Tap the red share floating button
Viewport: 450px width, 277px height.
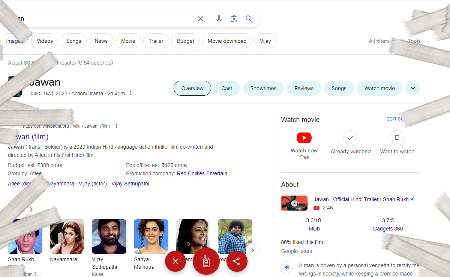236,261
